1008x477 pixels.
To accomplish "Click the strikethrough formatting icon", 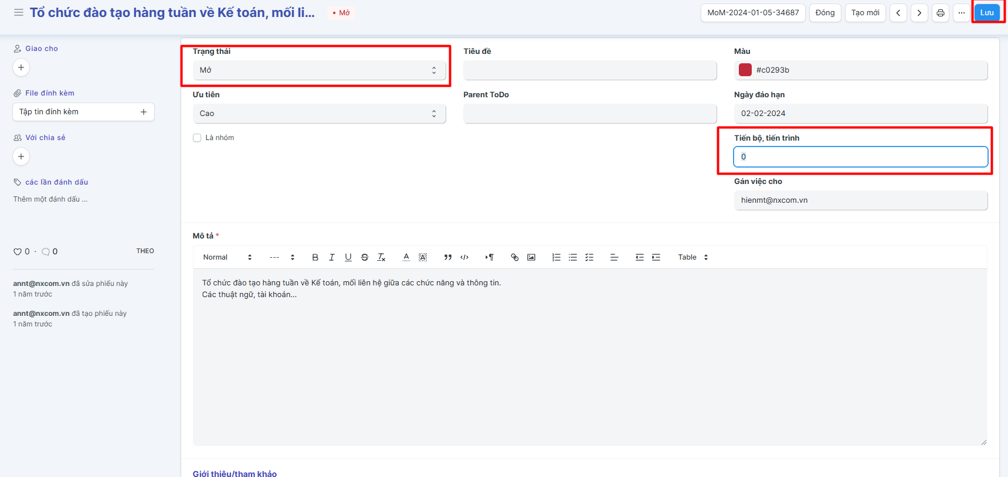I will pyautogui.click(x=365, y=257).
